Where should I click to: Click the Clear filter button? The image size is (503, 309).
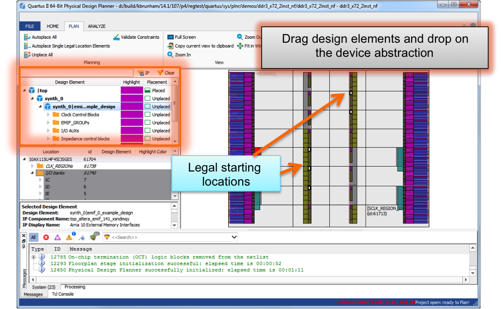pyautogui.click(x=165, y=73)
